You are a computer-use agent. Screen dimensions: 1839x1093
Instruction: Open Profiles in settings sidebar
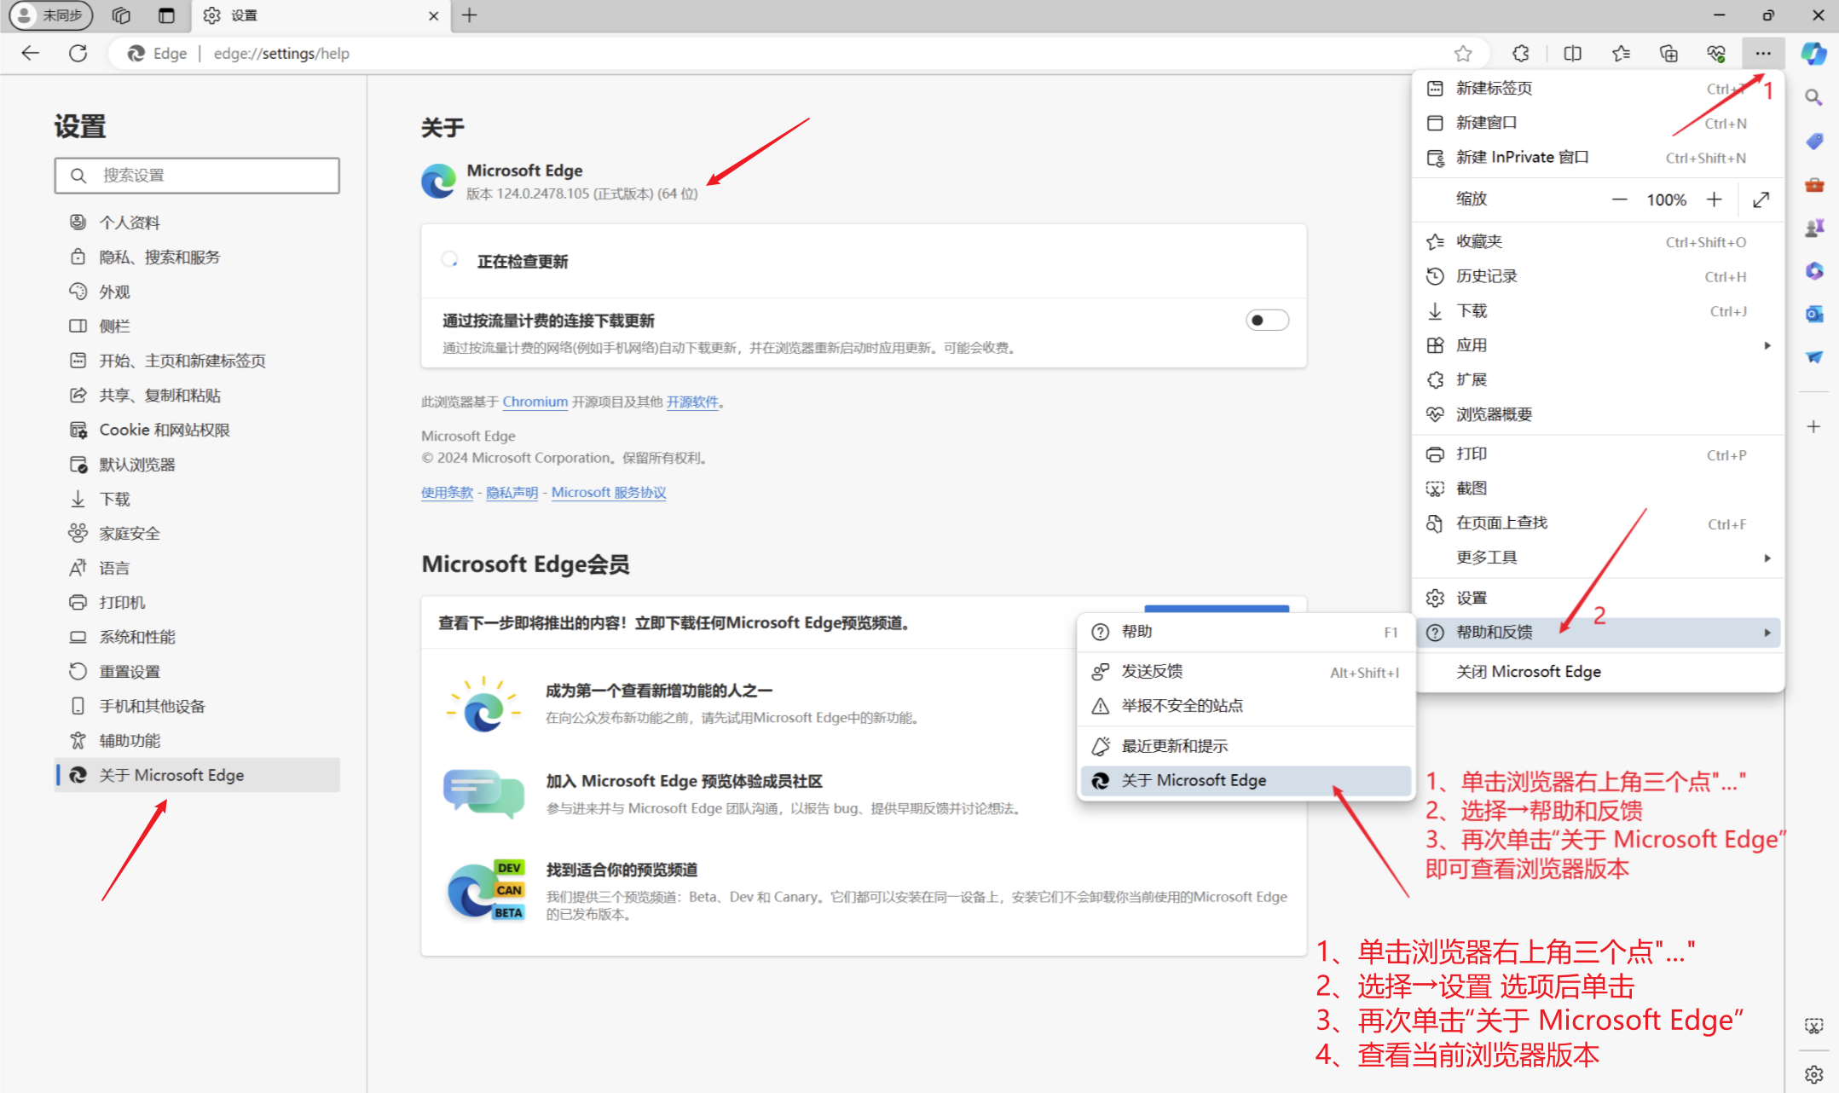[x=197, y=223]
